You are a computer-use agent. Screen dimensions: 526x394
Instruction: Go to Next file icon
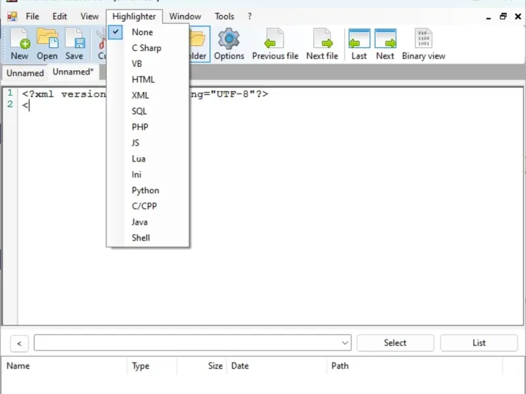click(x=322, y=44)
